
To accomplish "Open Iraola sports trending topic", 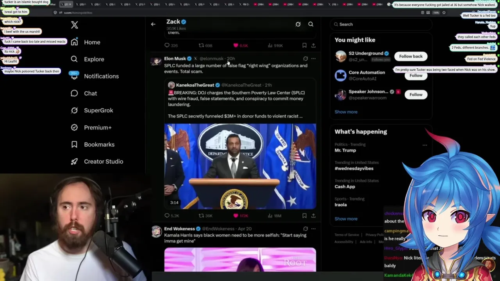I will tap(341, 205).
